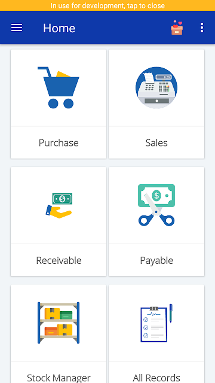215x383 pixels.
Task: Close the yellow development banner
Action: click(107, 5)
